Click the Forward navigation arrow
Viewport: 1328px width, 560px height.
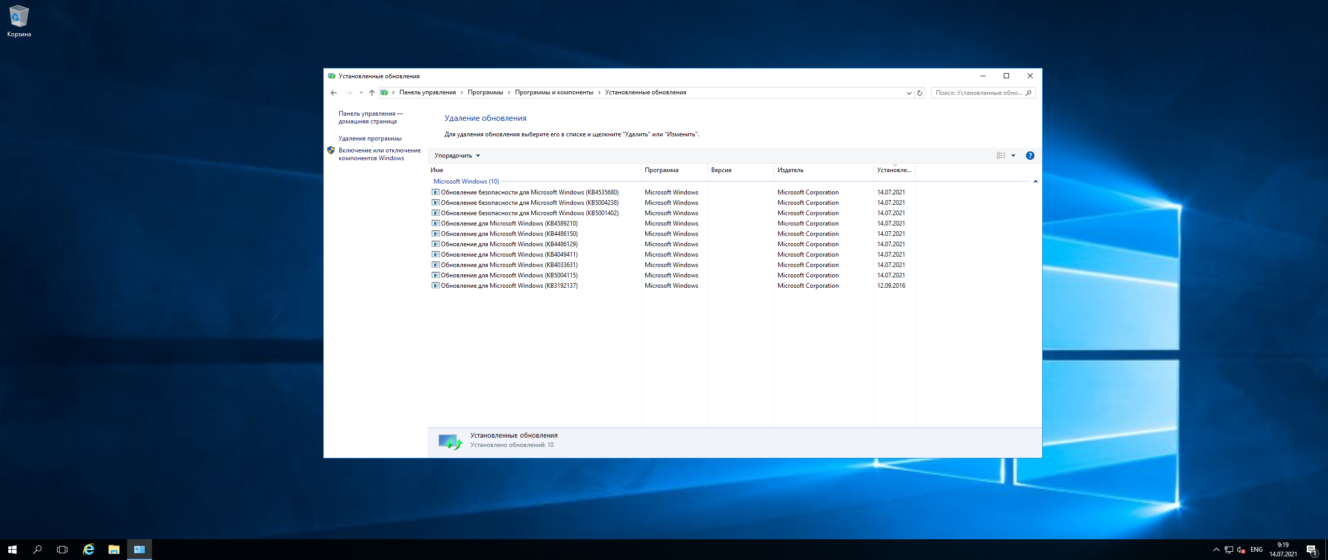[x=349, y=93]
